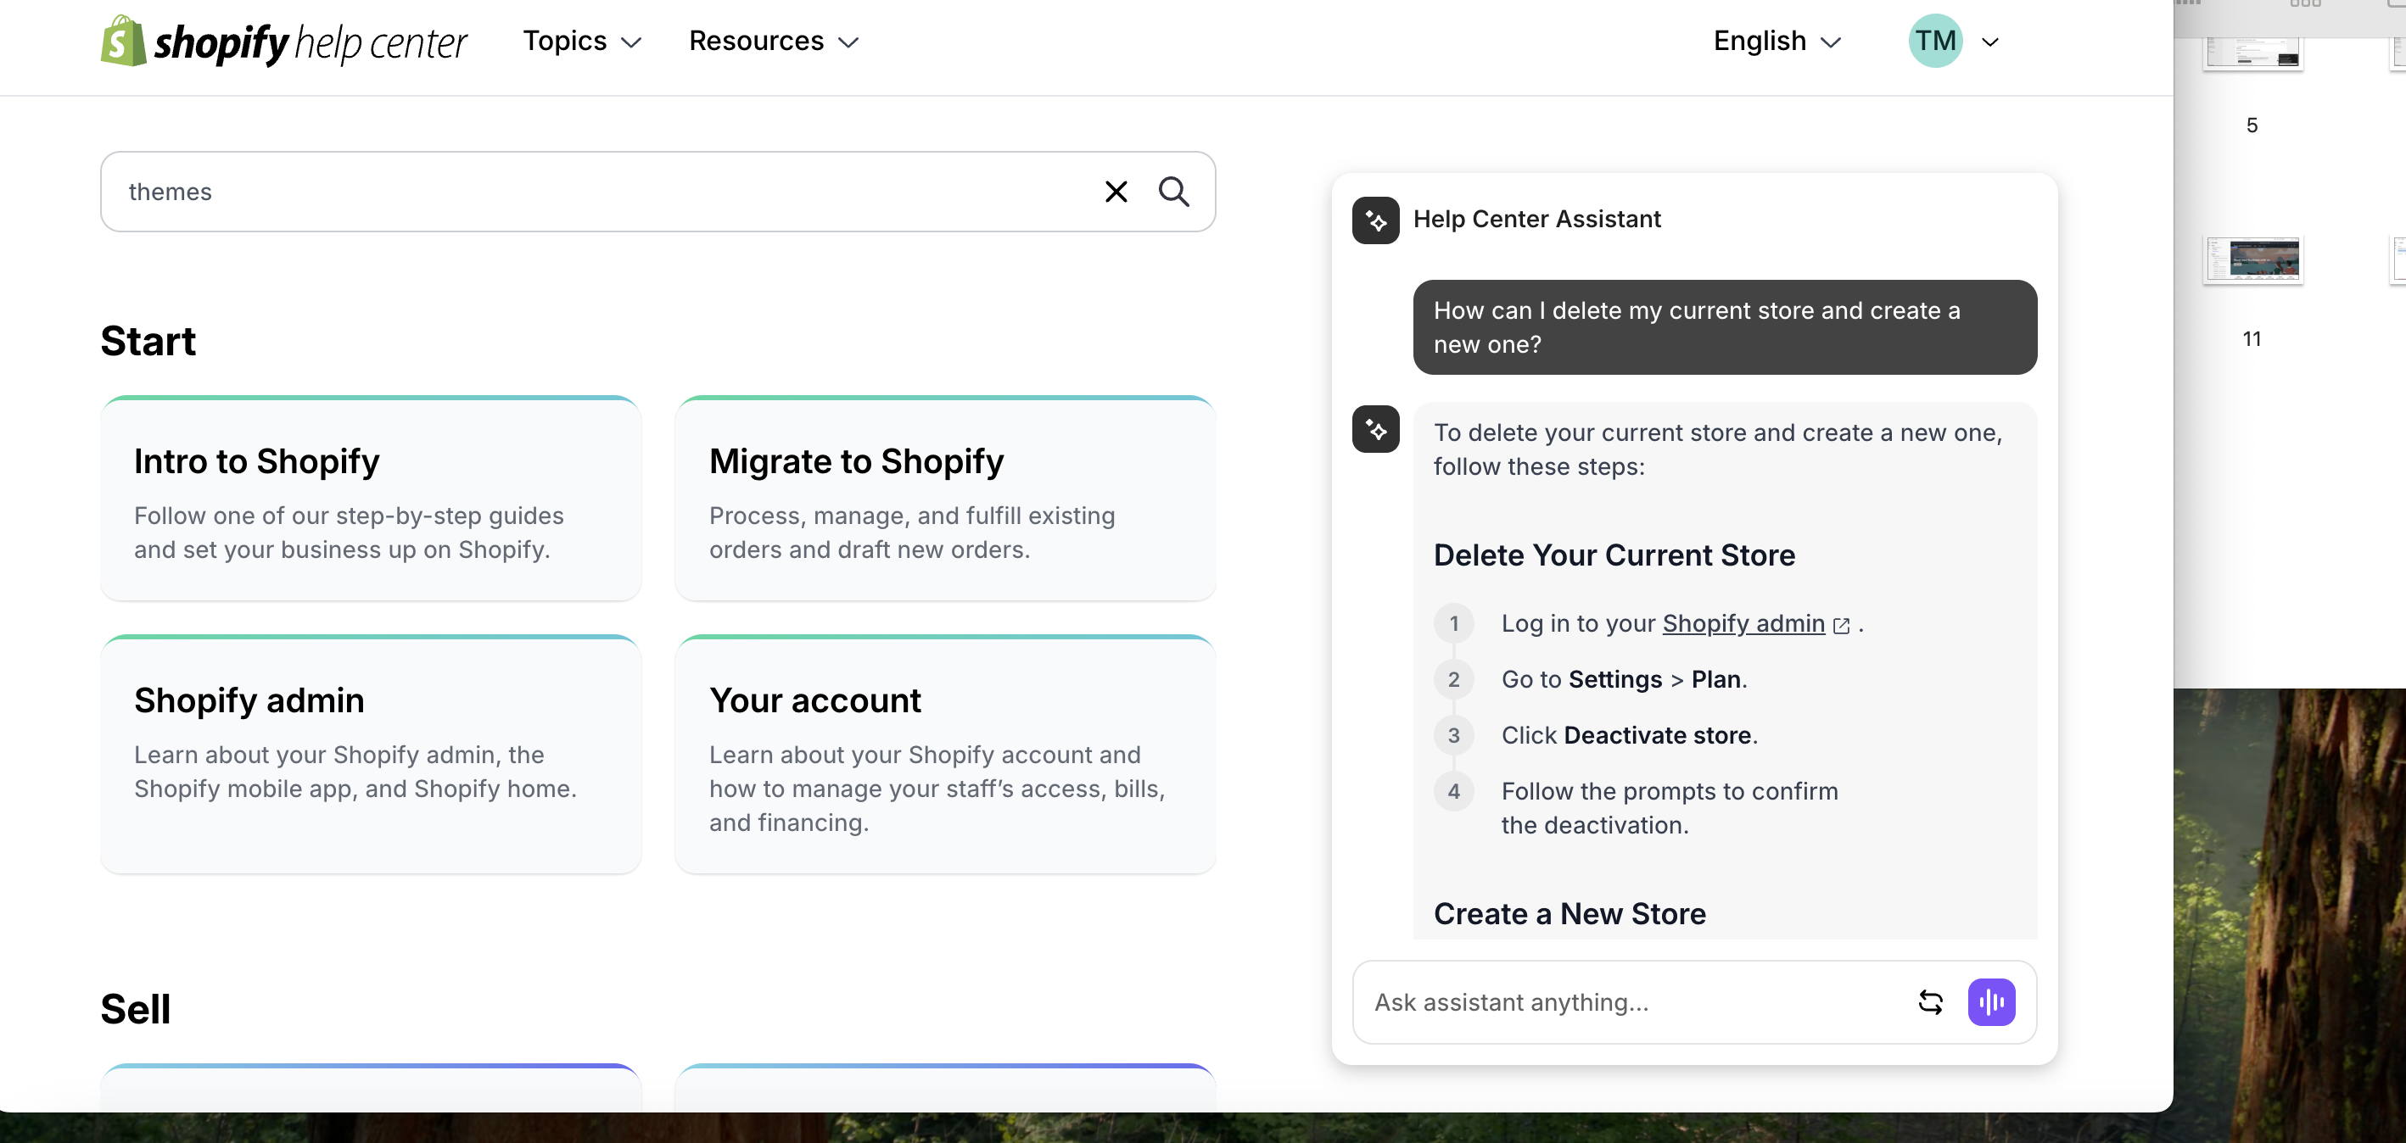
Task: Open the Shopify admin card
Action: click(371, 755)
